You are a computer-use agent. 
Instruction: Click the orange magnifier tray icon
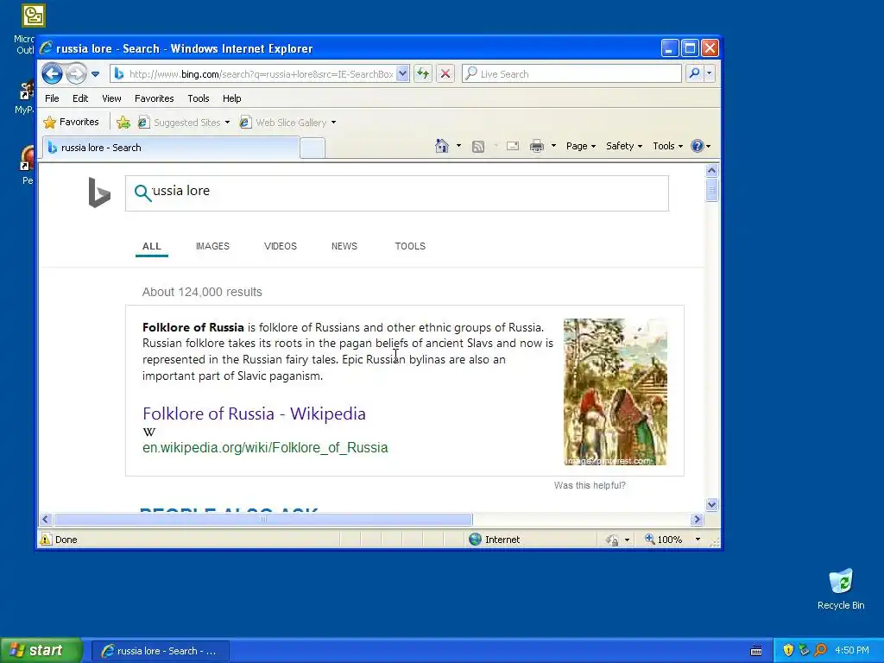820,650
